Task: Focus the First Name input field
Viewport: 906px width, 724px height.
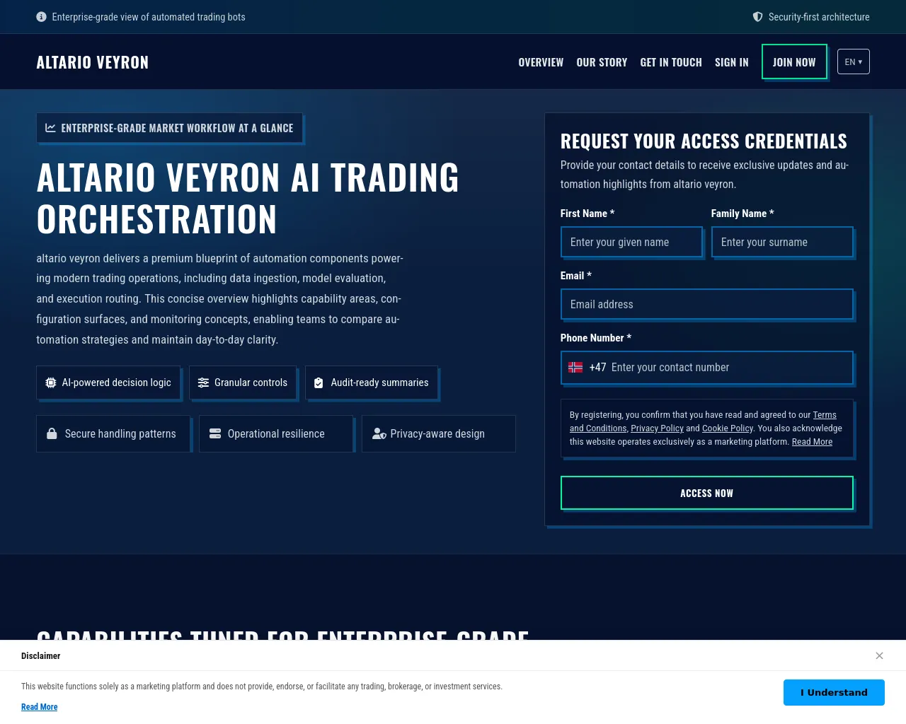Action: pyautogui.click(x=631, y=242)
